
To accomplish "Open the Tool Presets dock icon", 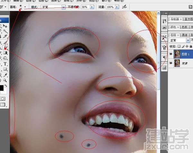I will (x=164, y=37).
